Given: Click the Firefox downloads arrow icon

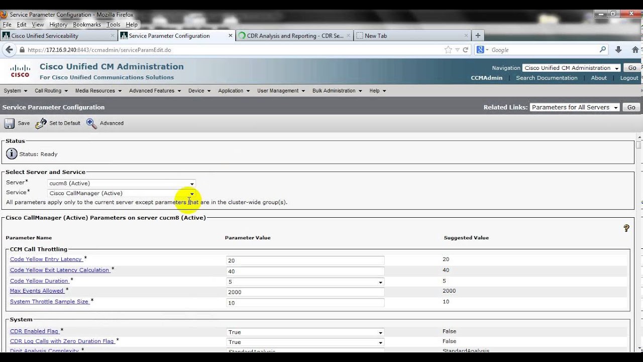Looking at the screenshot, I should [x=618, y=50].
